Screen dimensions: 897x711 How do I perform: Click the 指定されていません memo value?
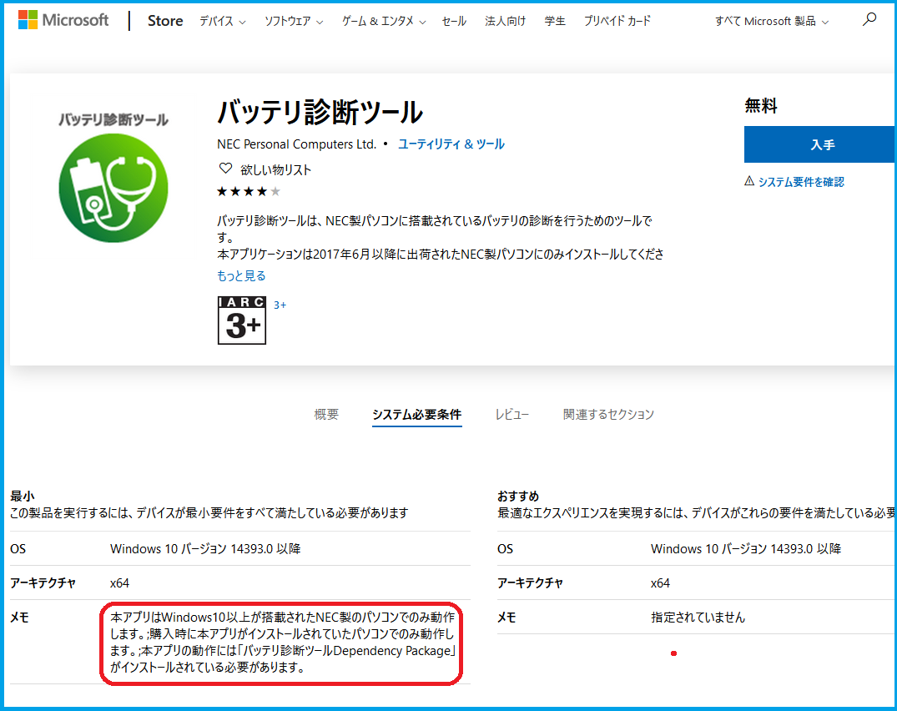(698, 618)
